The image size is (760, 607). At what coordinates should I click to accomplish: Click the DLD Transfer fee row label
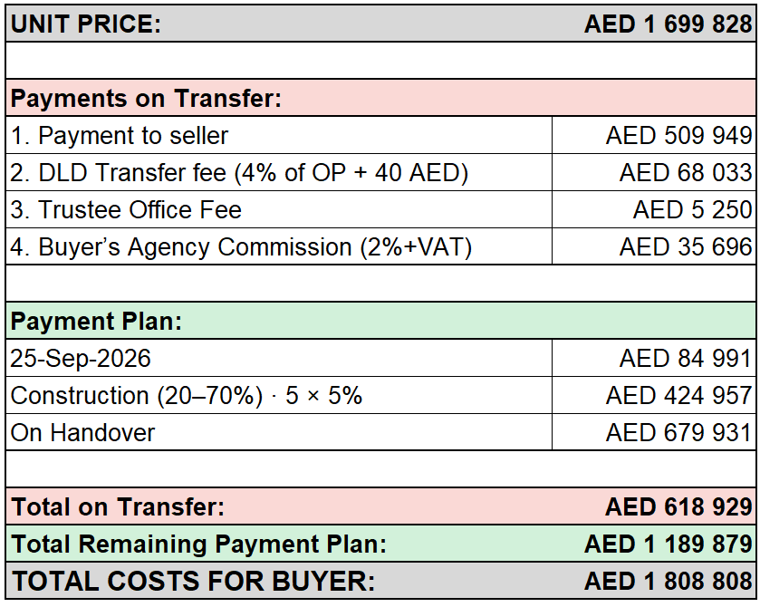pyautogui.click(x=239, y=173)
